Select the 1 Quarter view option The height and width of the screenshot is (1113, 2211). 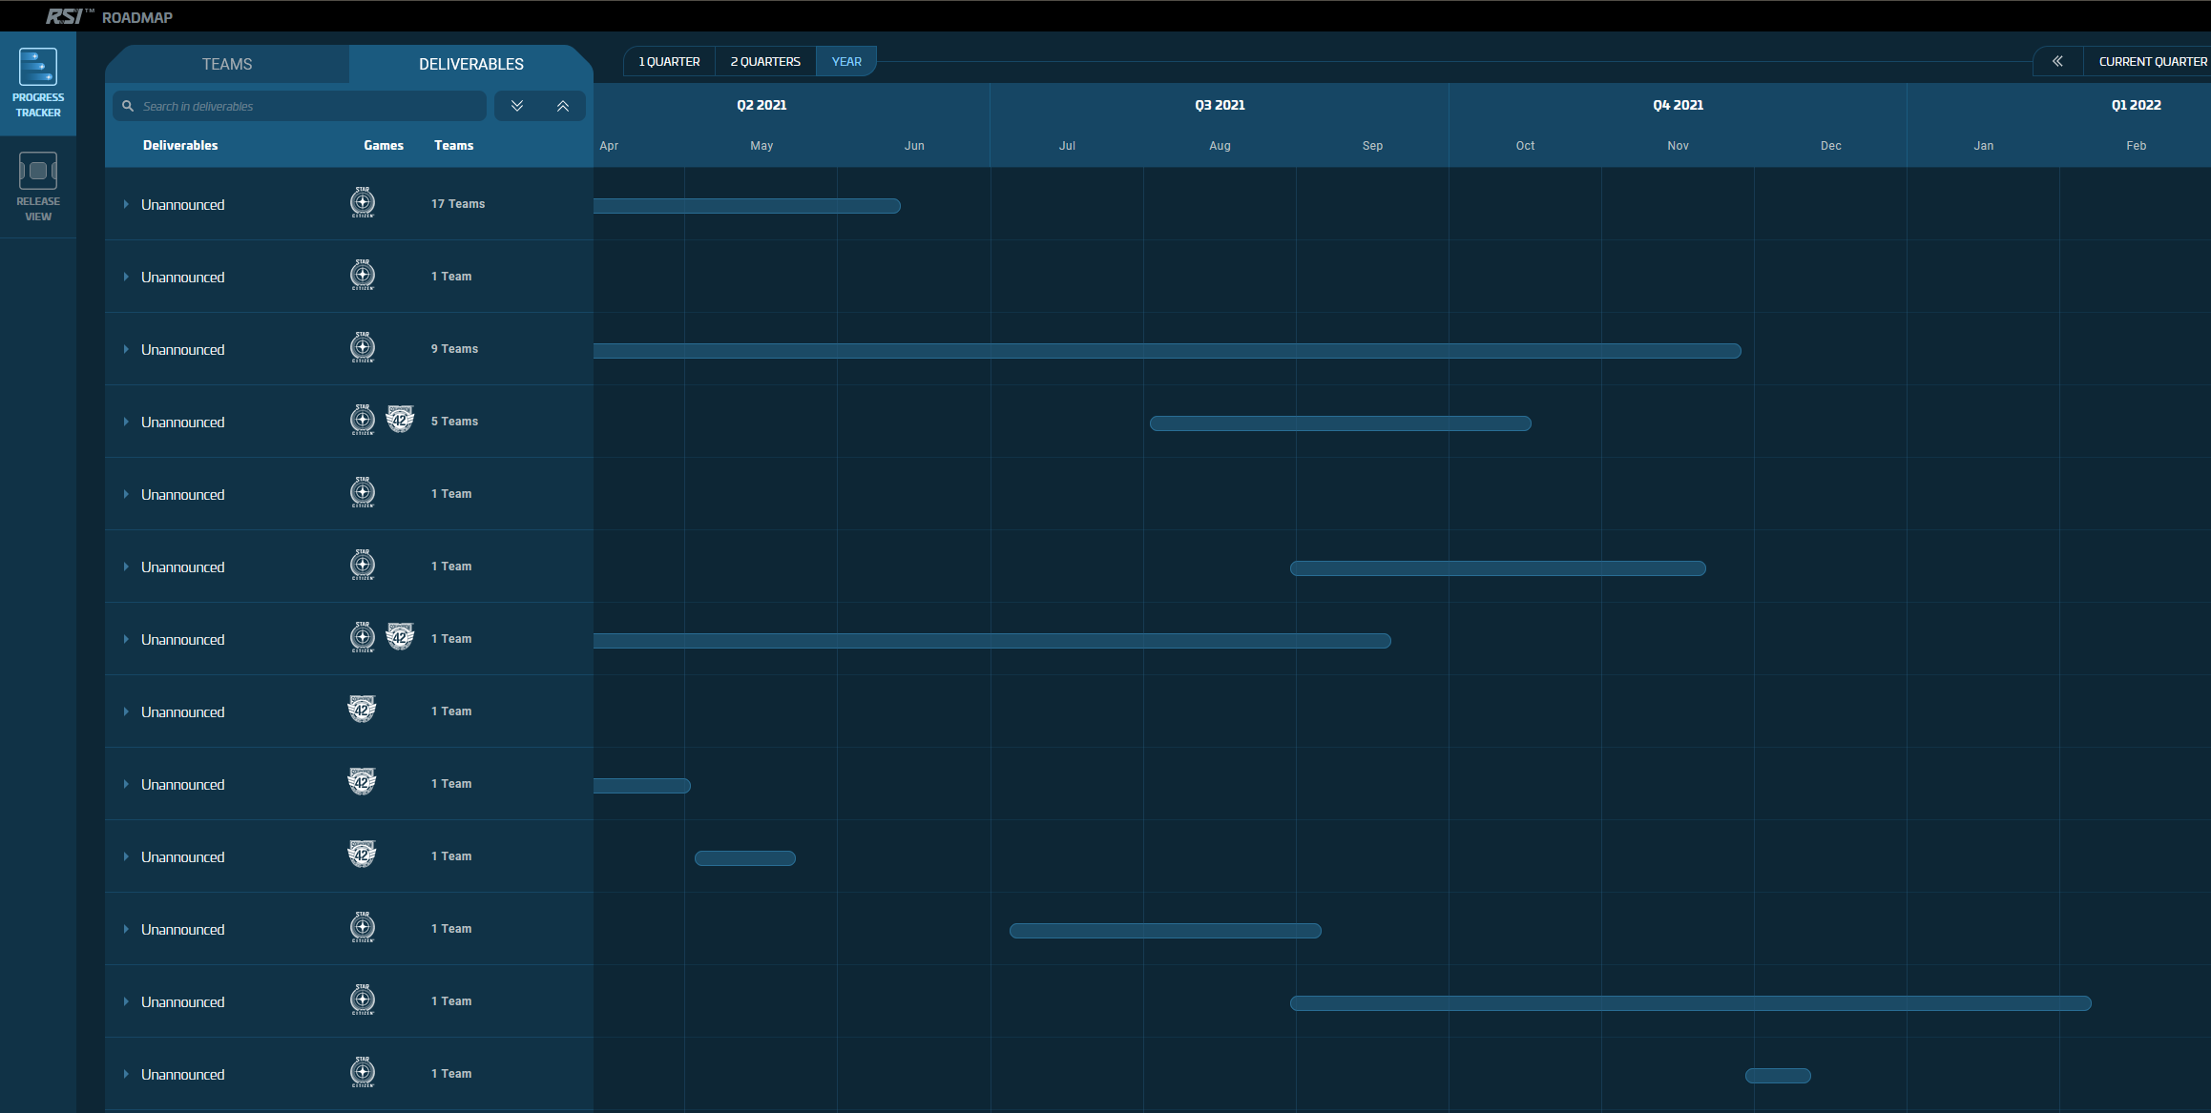pos(669,61)
